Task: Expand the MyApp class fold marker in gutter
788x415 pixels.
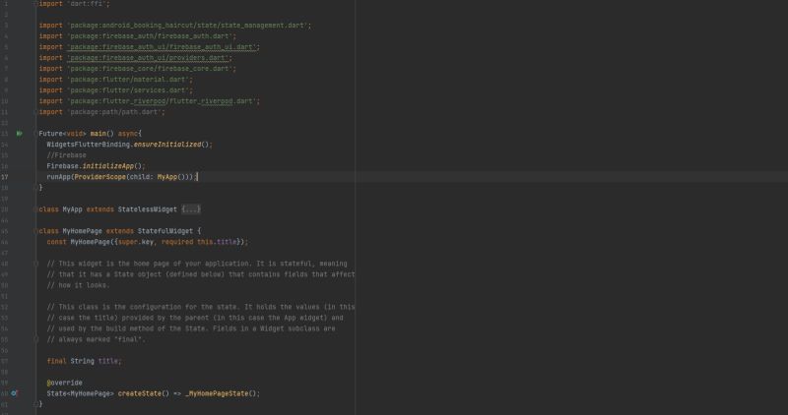Action: (x=35, y=209)
